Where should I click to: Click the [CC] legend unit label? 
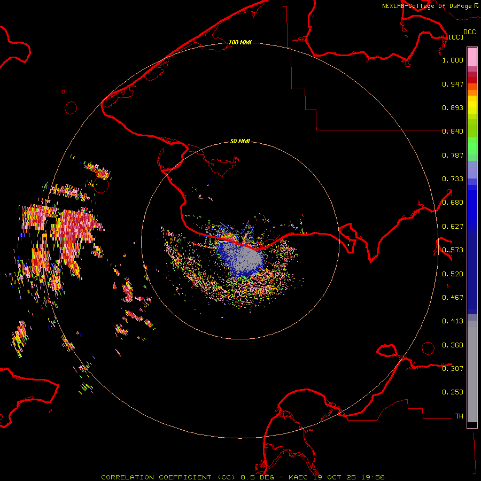coord(456,37)
